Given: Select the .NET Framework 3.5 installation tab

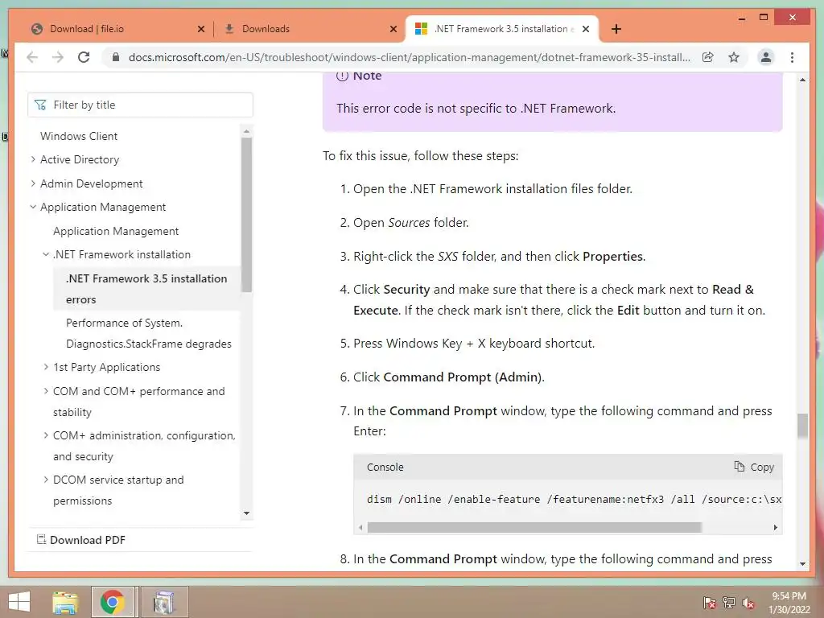Looking at the screenshot, I should (x=502, y=29).
